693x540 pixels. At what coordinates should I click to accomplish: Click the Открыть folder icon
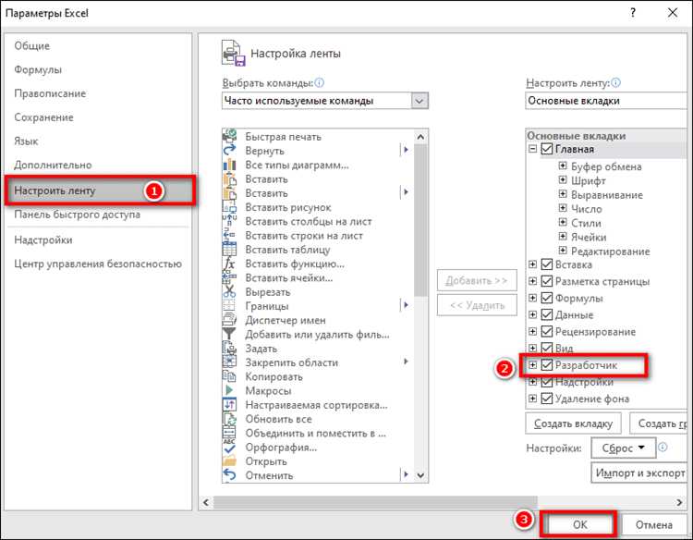coord(229,461)
